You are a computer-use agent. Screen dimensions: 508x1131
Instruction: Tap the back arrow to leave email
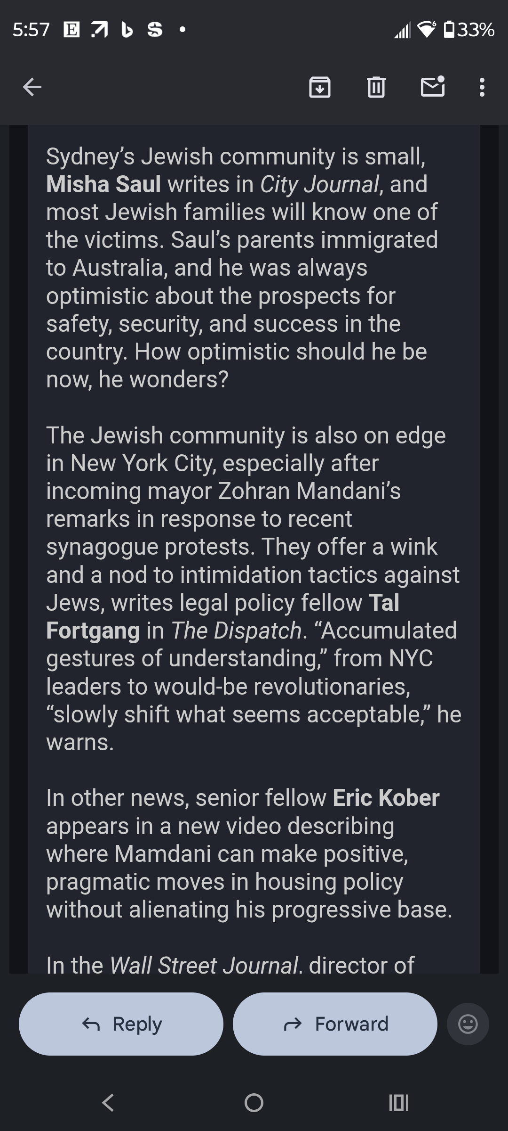(x=32, y=87)
